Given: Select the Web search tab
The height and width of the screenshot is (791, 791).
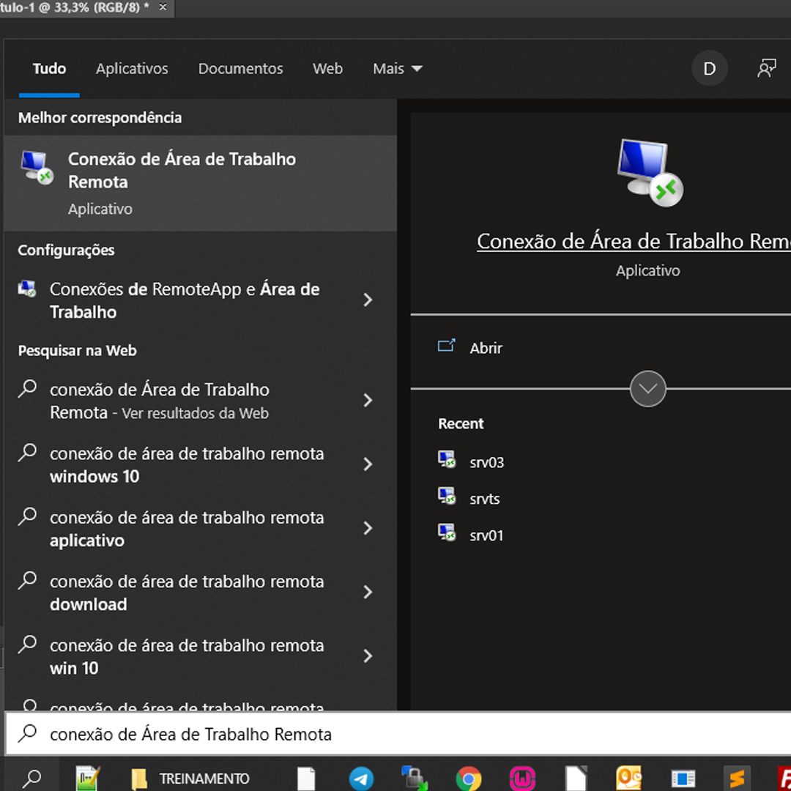Looking at the screenshot, I should [x=327, y=69].
